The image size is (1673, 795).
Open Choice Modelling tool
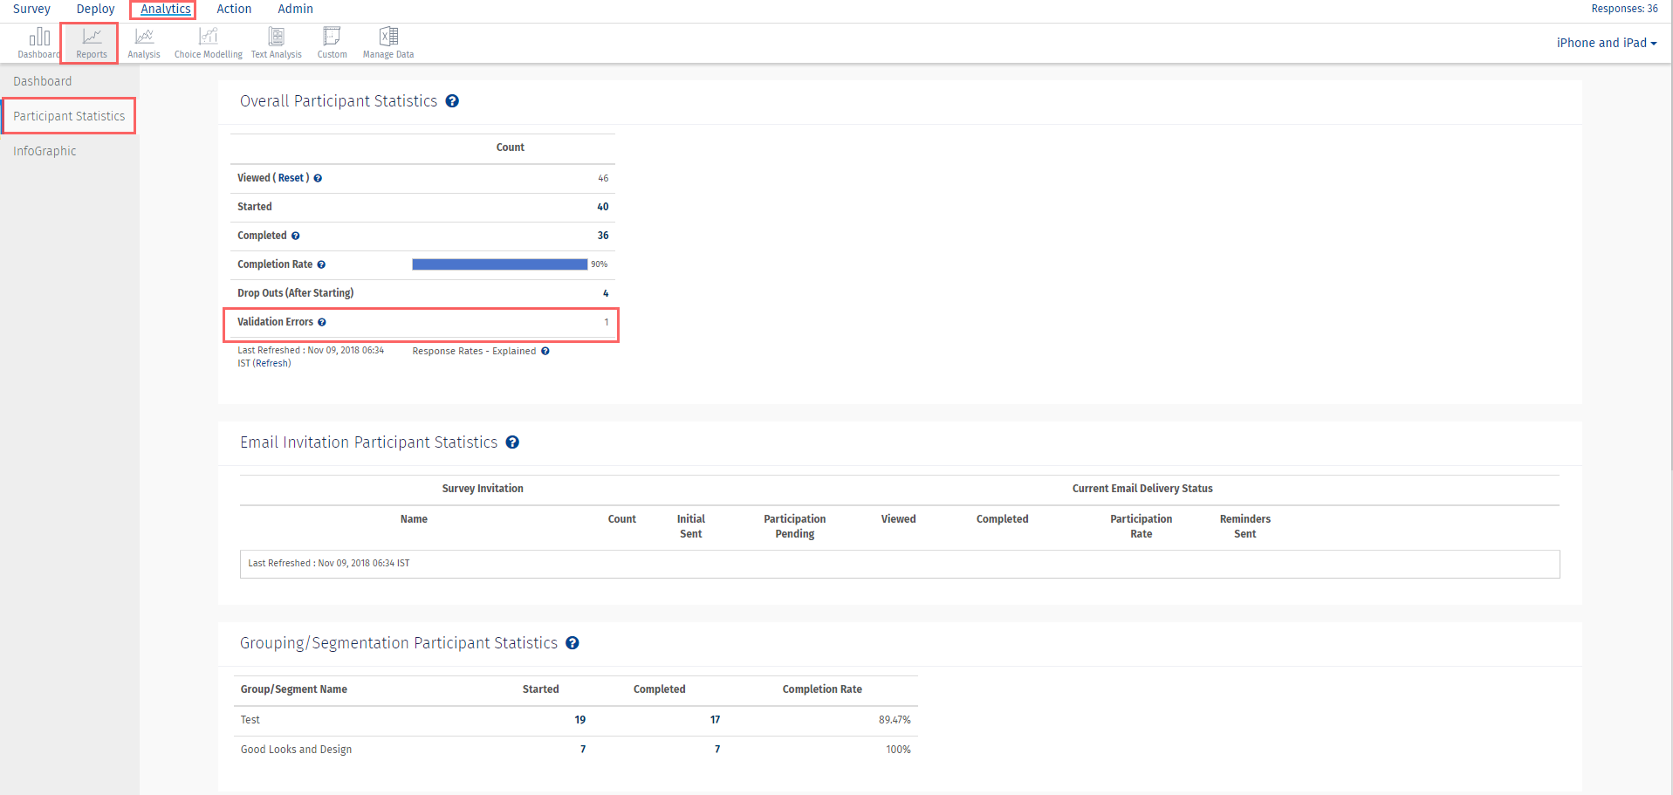coord(208,42)
